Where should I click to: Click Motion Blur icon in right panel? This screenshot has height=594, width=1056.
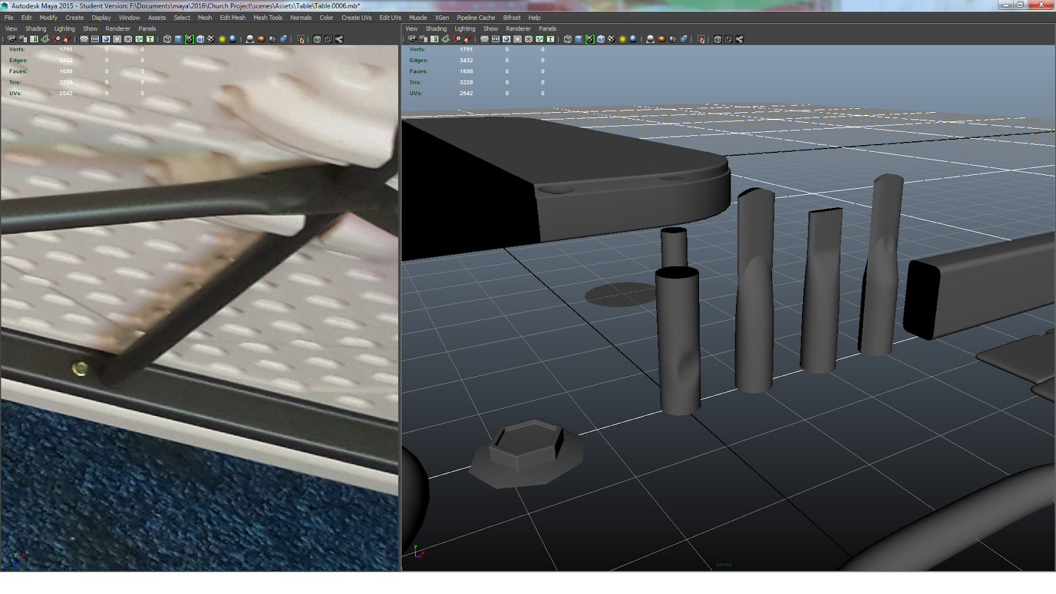point(661,39)
